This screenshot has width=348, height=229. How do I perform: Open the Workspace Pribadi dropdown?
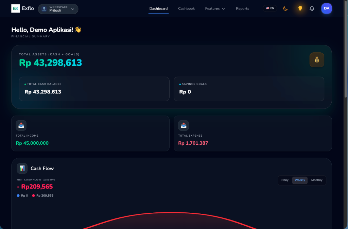tap(58, 9)
